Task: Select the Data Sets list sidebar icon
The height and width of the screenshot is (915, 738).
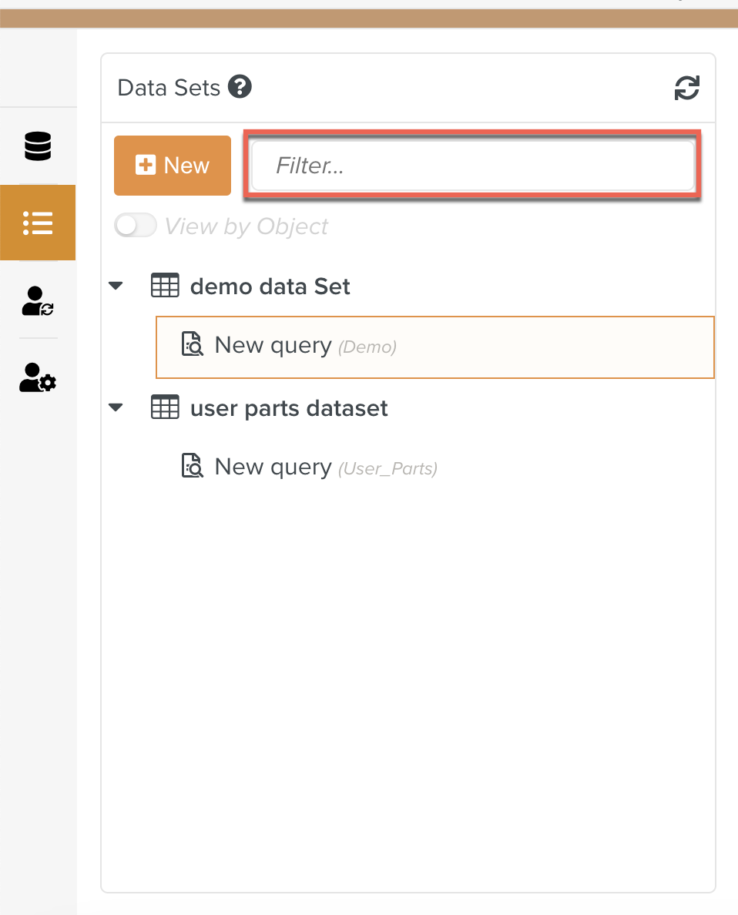Action: click(x=38, y=223)
